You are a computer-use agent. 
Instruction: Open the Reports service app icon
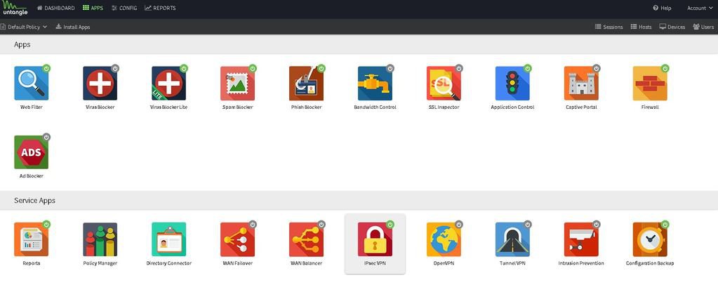tap(31, 239)
